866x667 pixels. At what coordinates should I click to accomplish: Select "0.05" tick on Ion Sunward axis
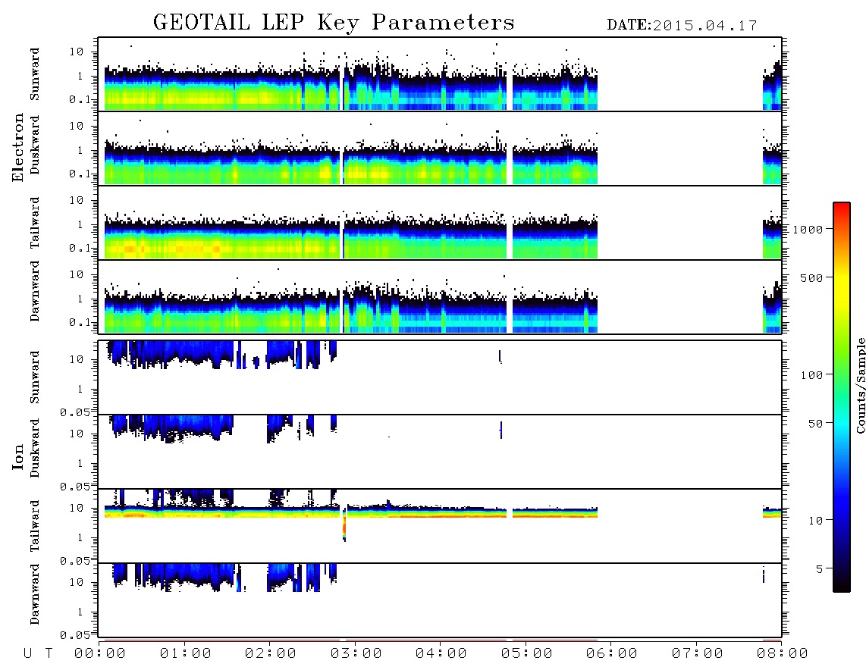74,412
